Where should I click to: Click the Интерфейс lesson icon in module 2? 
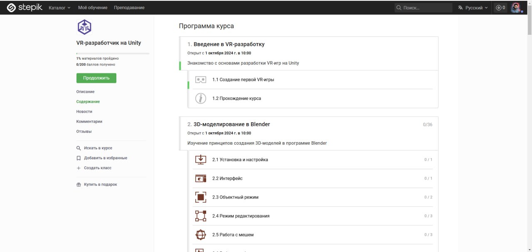point(200,178)
